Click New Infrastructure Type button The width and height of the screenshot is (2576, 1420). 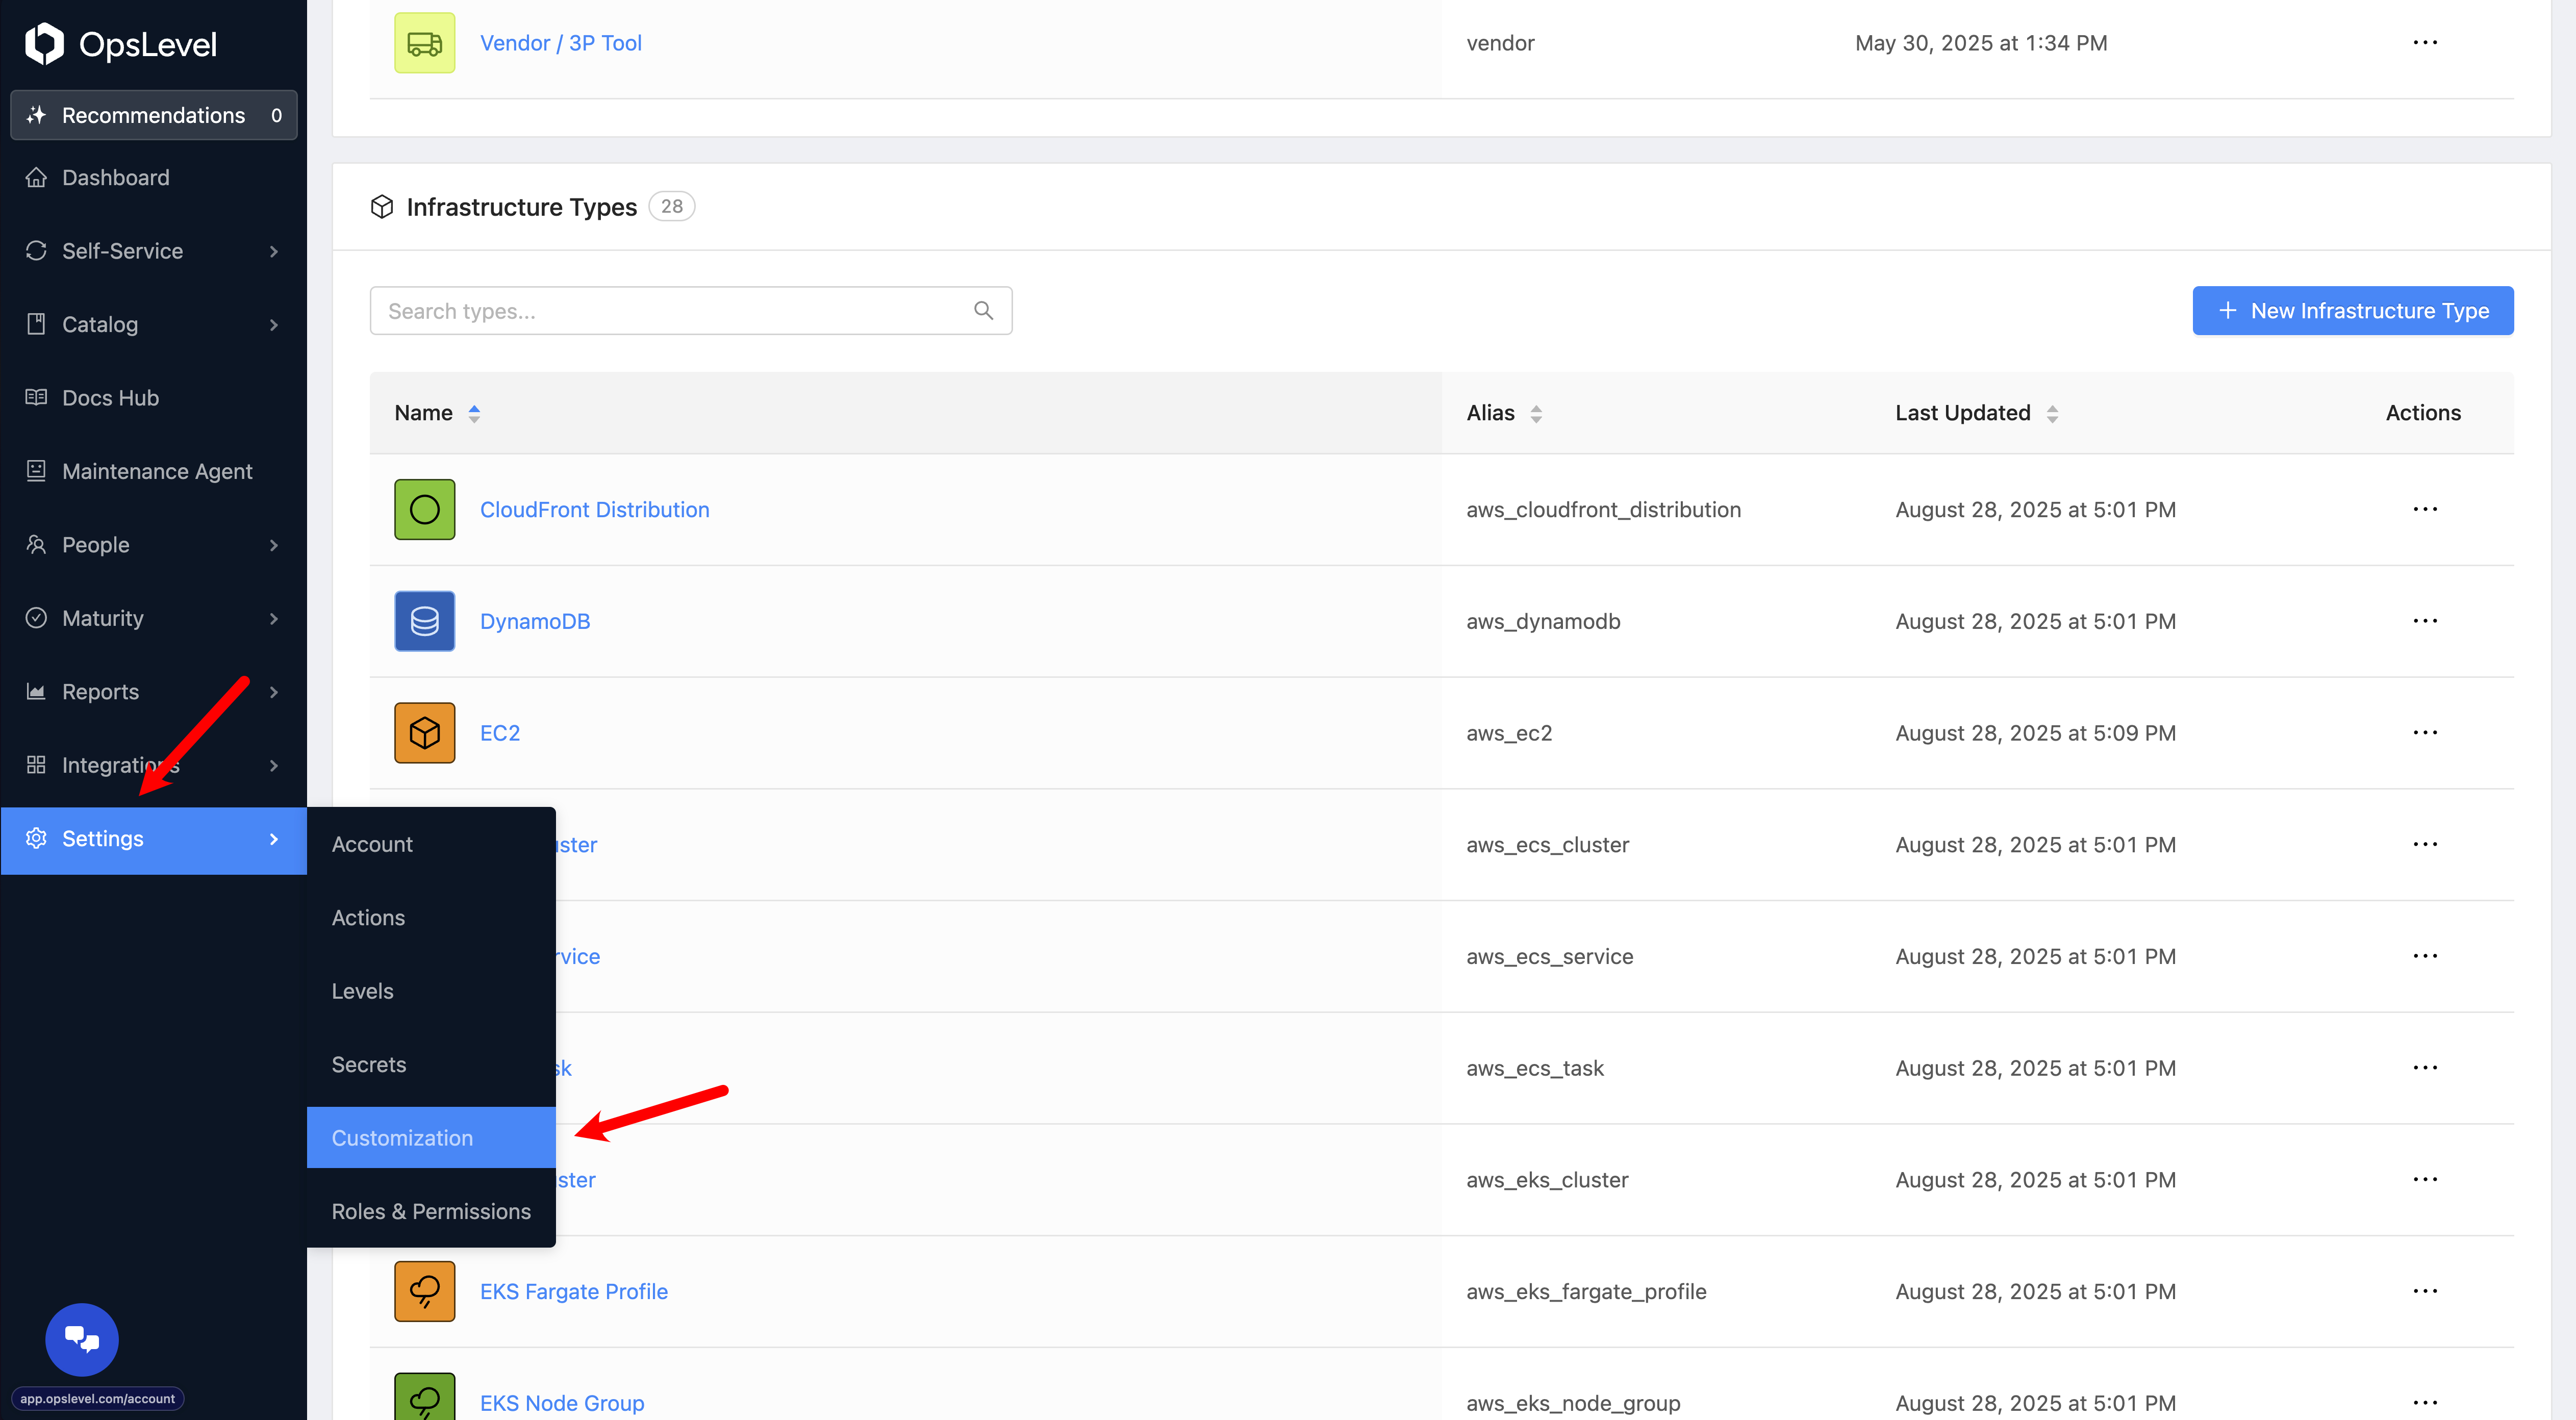point(2352,311)
